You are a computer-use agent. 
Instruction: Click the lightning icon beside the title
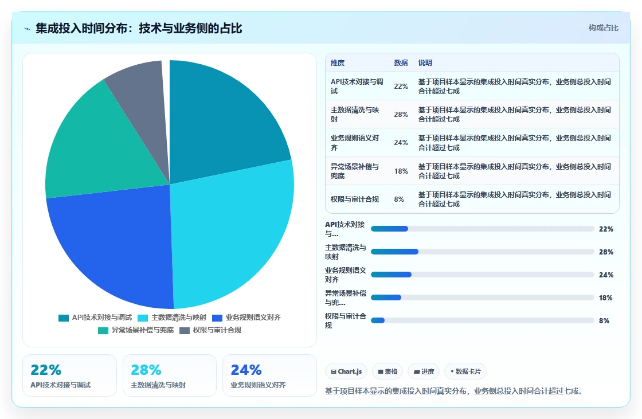point(28,29)
